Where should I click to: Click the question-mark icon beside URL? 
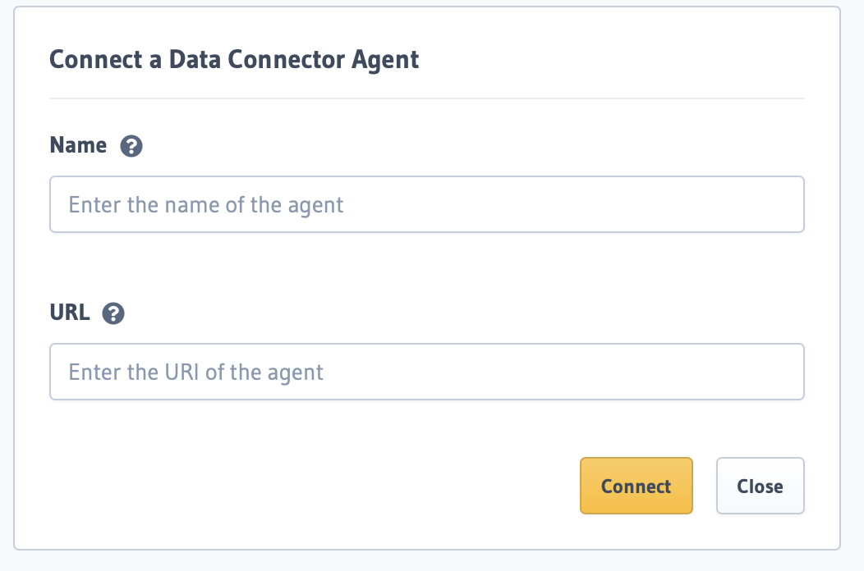[113, 313]
